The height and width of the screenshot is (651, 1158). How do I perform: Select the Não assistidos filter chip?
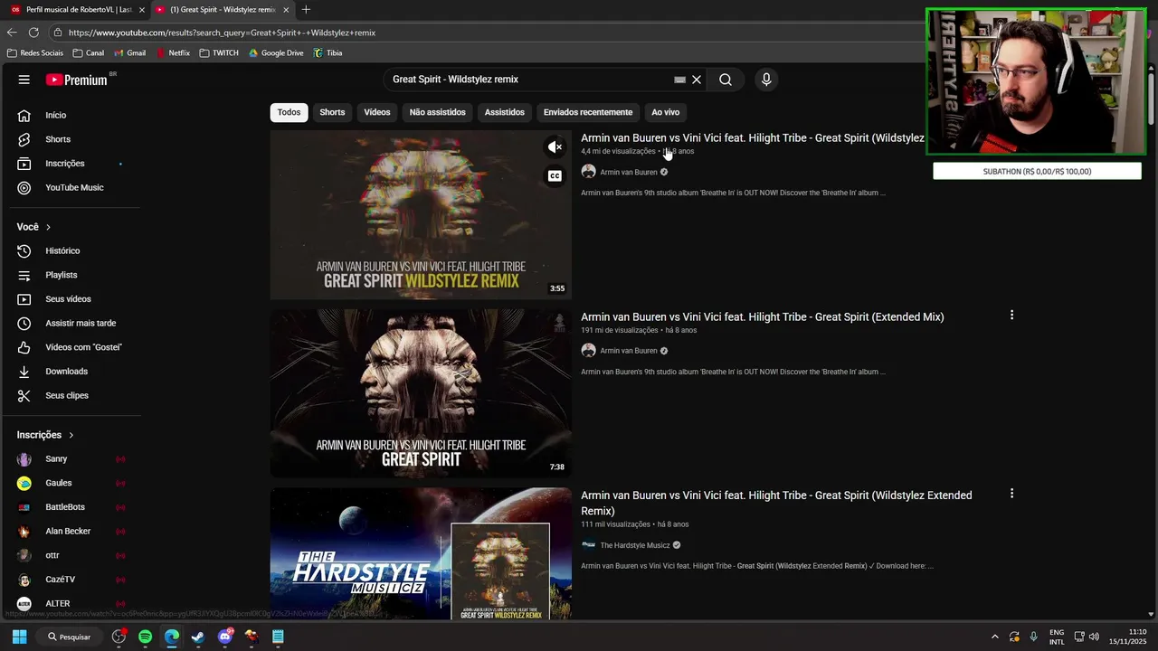pos(437,112)
